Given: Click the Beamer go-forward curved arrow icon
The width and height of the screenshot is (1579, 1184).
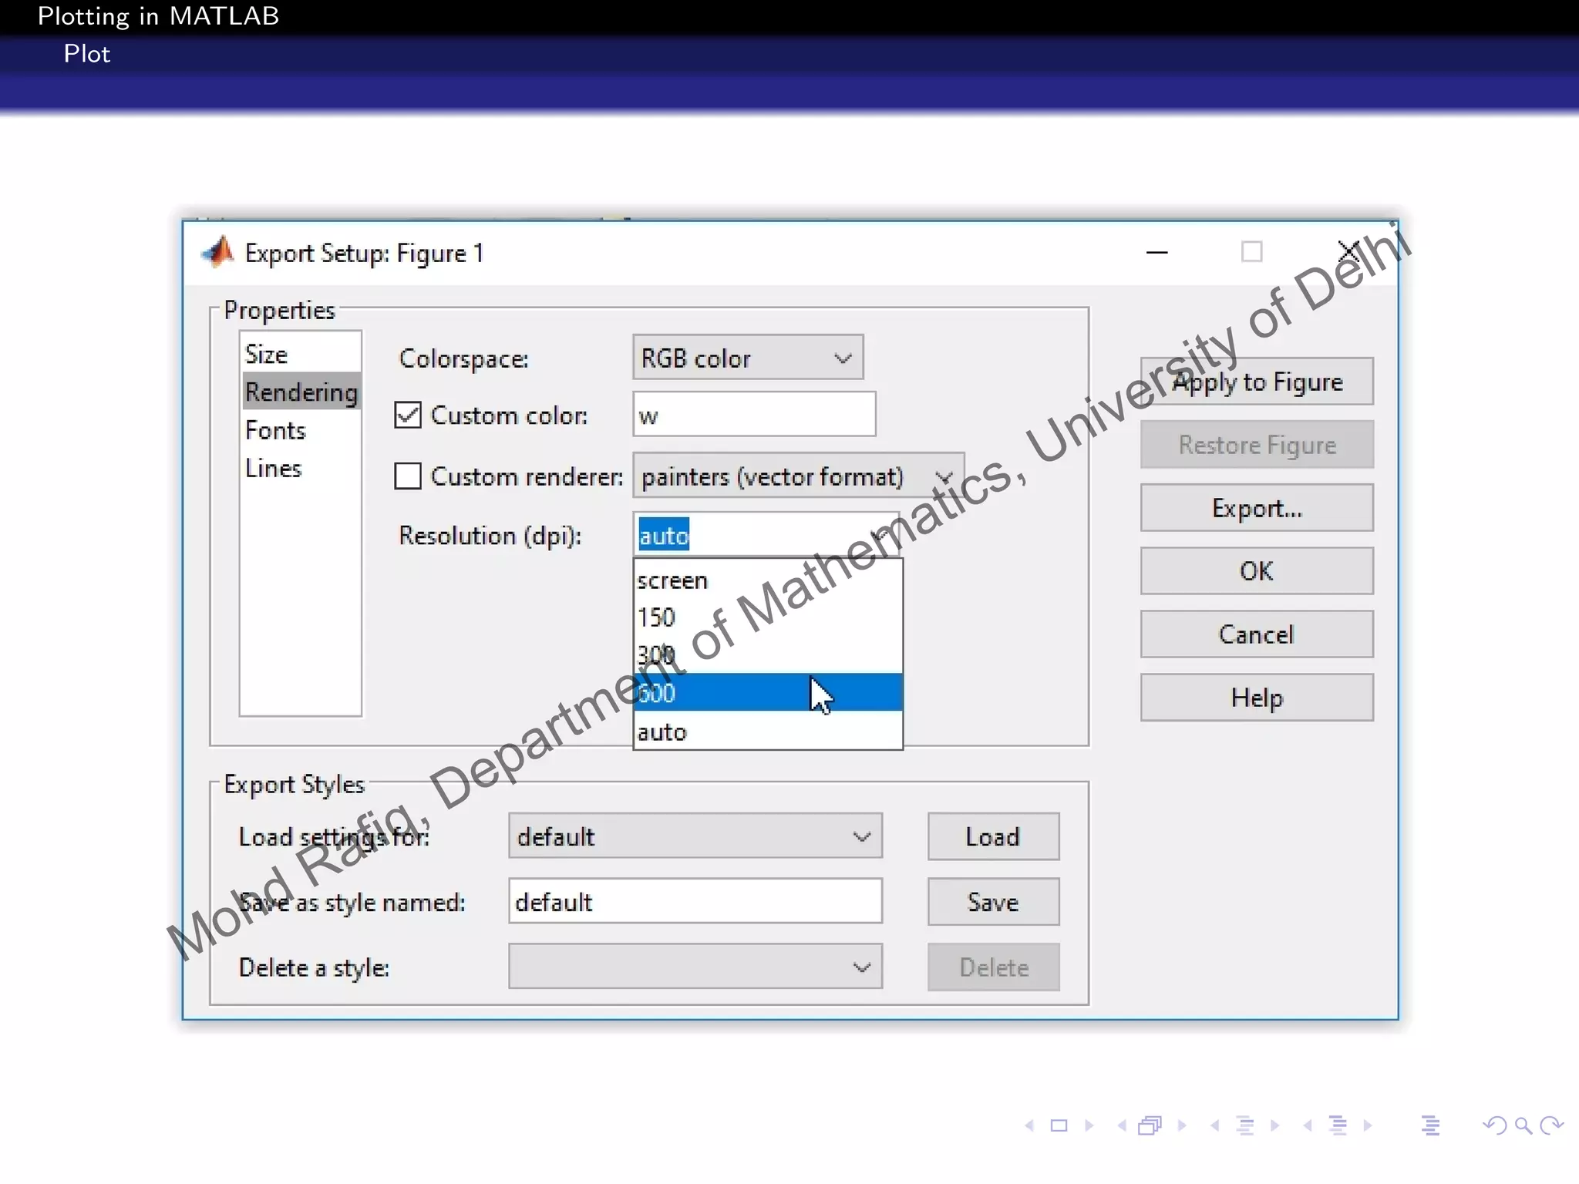Looking at the screenshot, I should click(x=1551, y=1126).
